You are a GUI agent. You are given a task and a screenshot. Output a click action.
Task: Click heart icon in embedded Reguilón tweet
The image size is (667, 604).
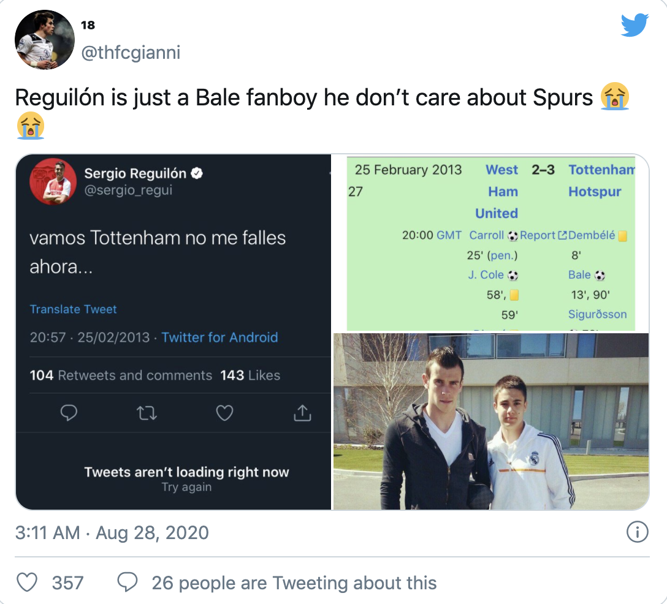(224, 414)
